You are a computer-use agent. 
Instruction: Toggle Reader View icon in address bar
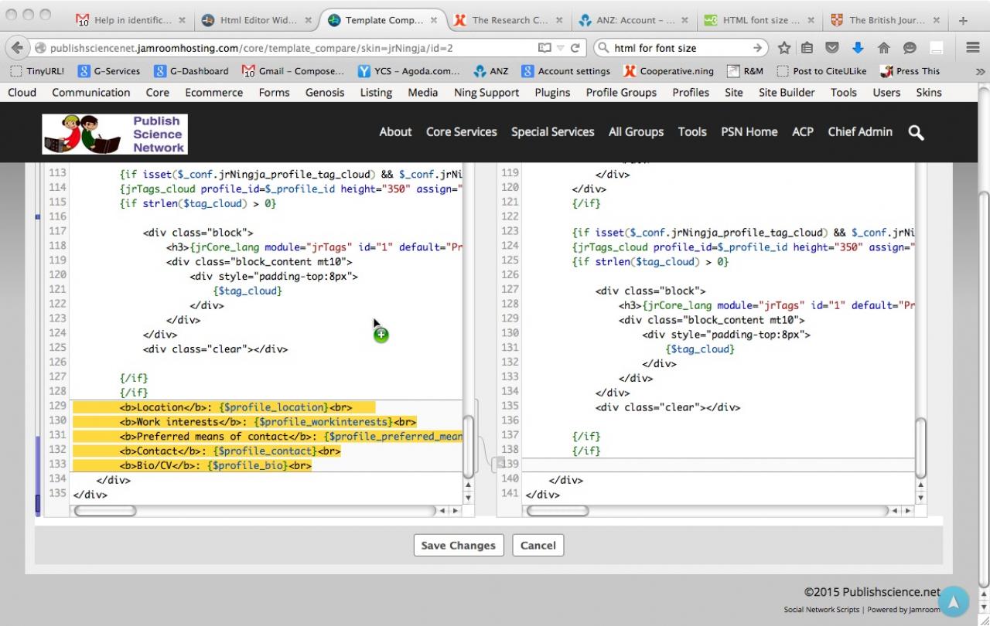544,48
